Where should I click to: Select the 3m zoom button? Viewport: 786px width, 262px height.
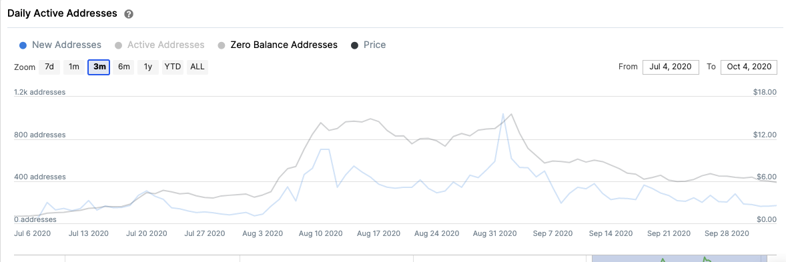pos(99,67)
